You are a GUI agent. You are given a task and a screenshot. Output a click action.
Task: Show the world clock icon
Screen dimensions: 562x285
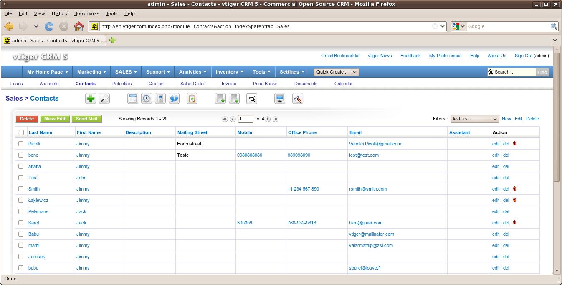pos(147,99)
